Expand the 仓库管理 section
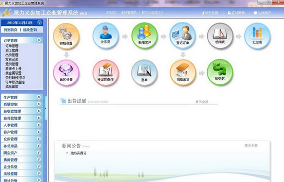 [x=22, y=139]
